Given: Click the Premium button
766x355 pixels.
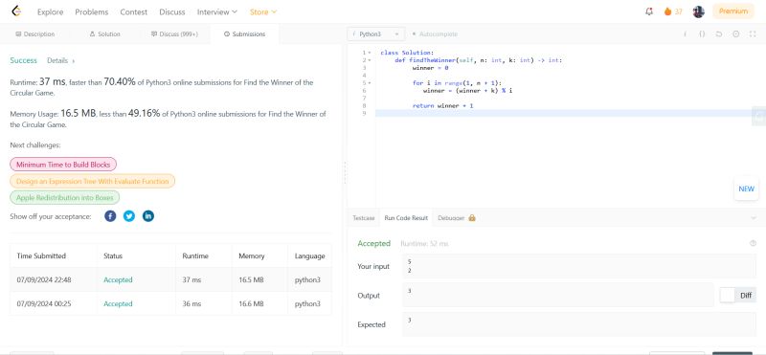Looking at the screenshot, I should coord(733,11).
